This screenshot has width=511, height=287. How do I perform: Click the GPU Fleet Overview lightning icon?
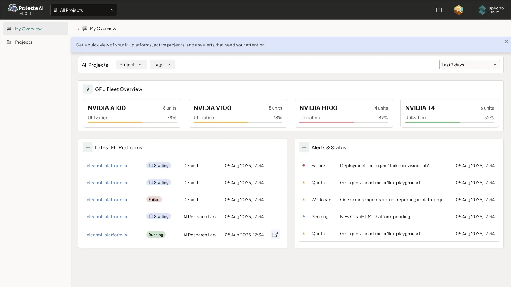[88, 89]
